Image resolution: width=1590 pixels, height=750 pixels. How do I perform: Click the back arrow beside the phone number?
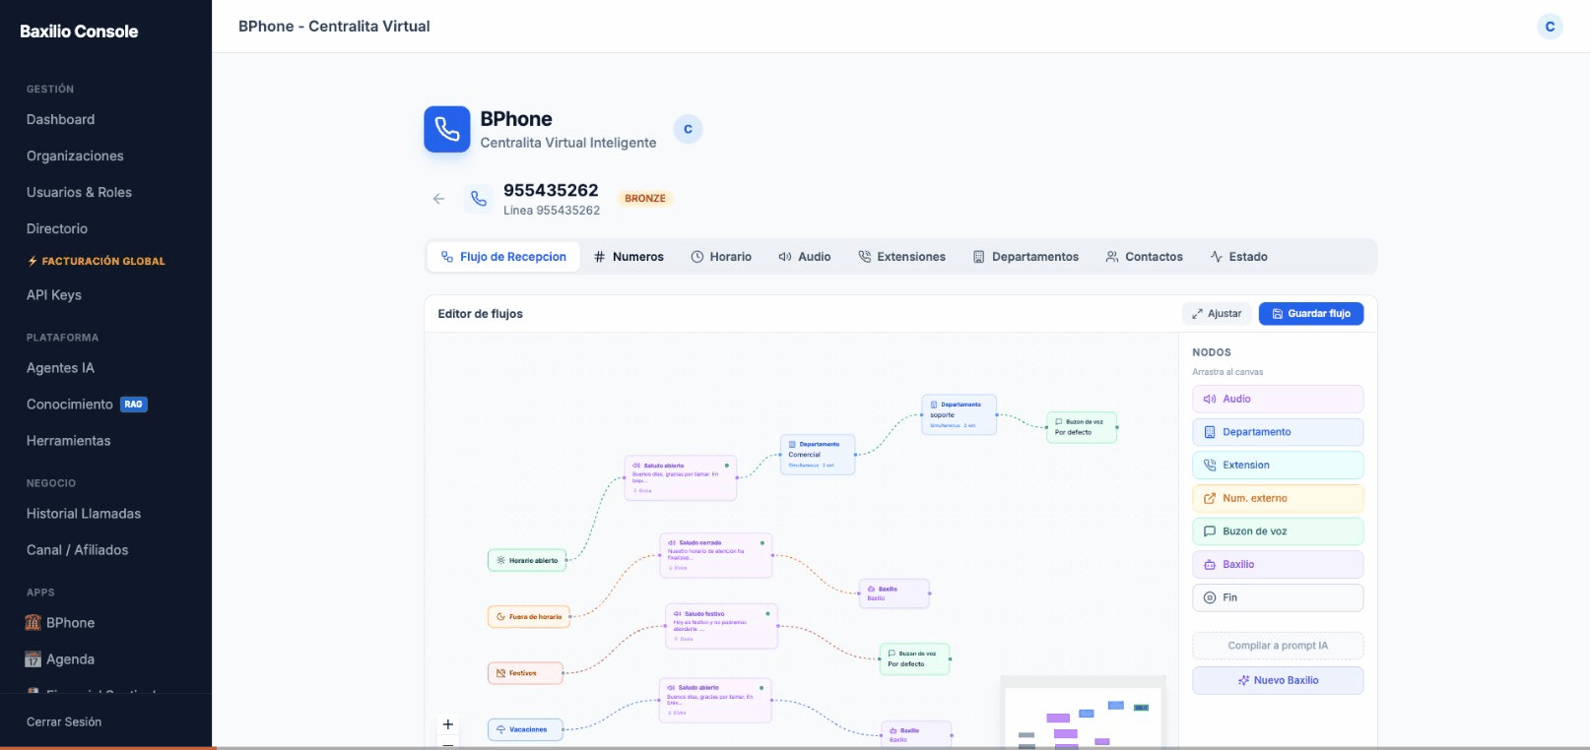pos(438,199)
